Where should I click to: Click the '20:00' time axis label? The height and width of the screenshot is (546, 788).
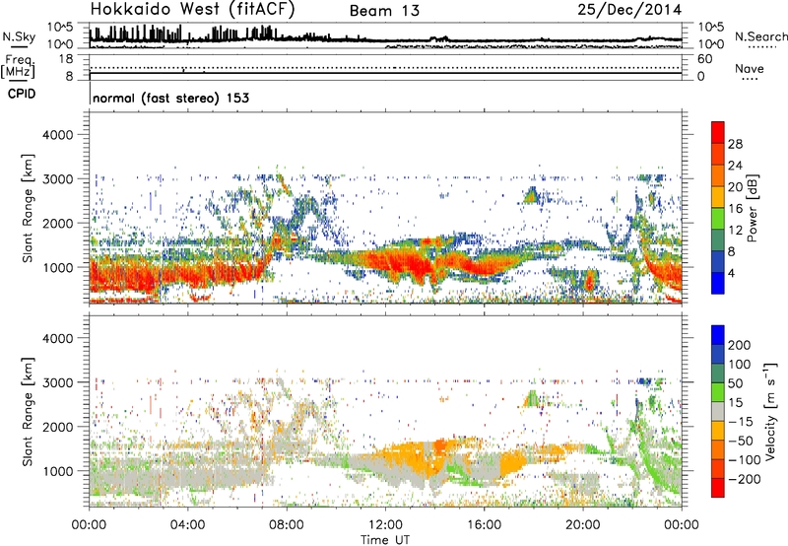tap(582, 525)
